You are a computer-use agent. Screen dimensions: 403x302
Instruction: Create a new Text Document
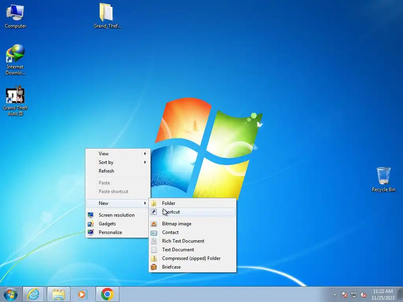pyautogui.click(x=192, y=250)
